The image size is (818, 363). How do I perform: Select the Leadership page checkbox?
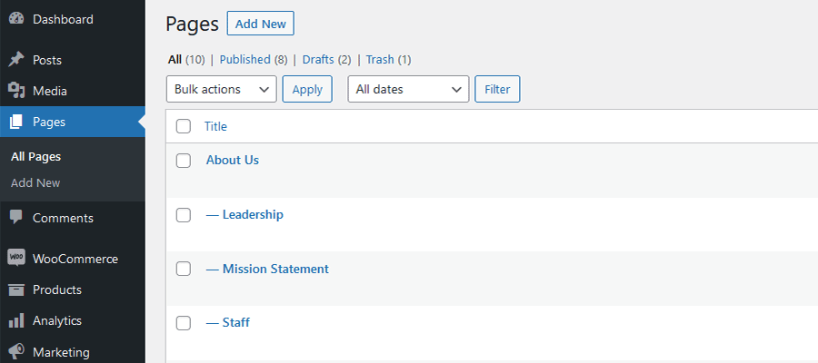point(184,215)
